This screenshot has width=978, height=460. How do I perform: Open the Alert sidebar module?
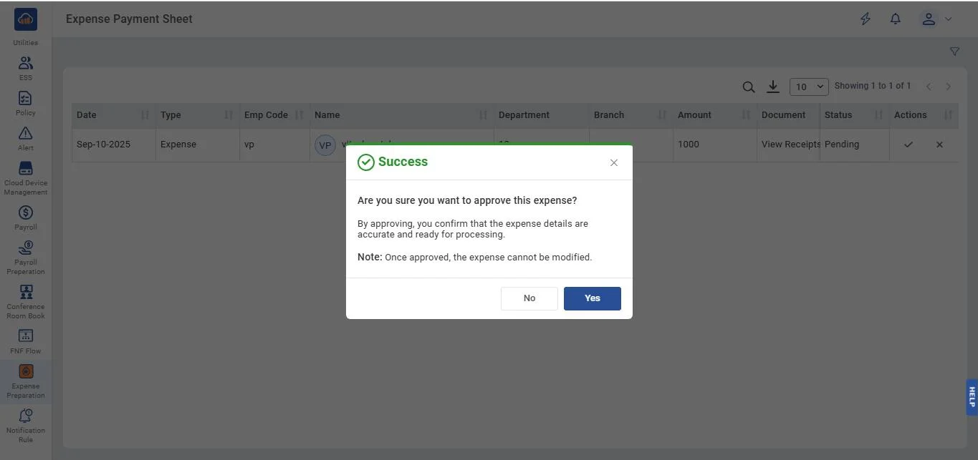[25, 138]
